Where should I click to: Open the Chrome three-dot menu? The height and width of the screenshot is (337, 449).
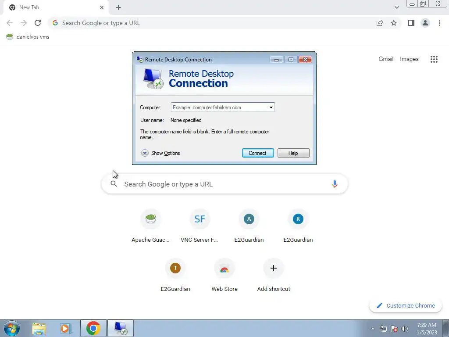tap(439, 23)
